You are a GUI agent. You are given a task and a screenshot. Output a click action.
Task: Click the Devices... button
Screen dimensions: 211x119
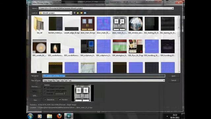tap(35, 87)
